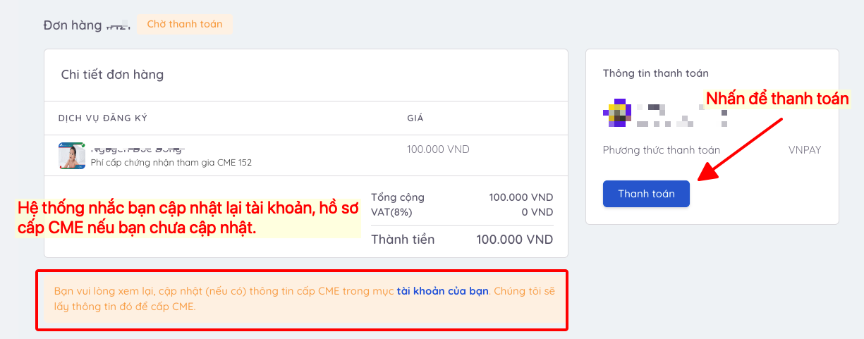Screen dimensions: 864x339
Task: Click the Phương thức thanh toán label
Action: point(661,150)
